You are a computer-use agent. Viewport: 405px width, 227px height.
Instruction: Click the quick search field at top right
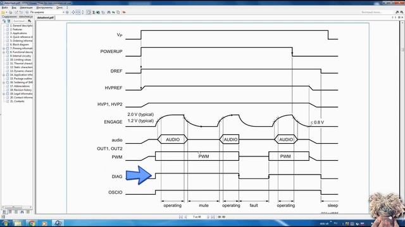pos(377,12)
